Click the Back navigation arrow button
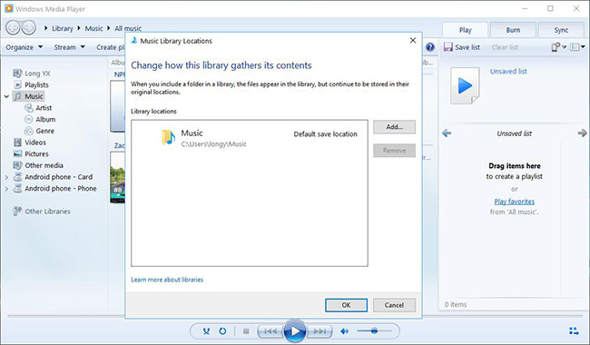This screenshot has height=345, width=590. [13, 28]
